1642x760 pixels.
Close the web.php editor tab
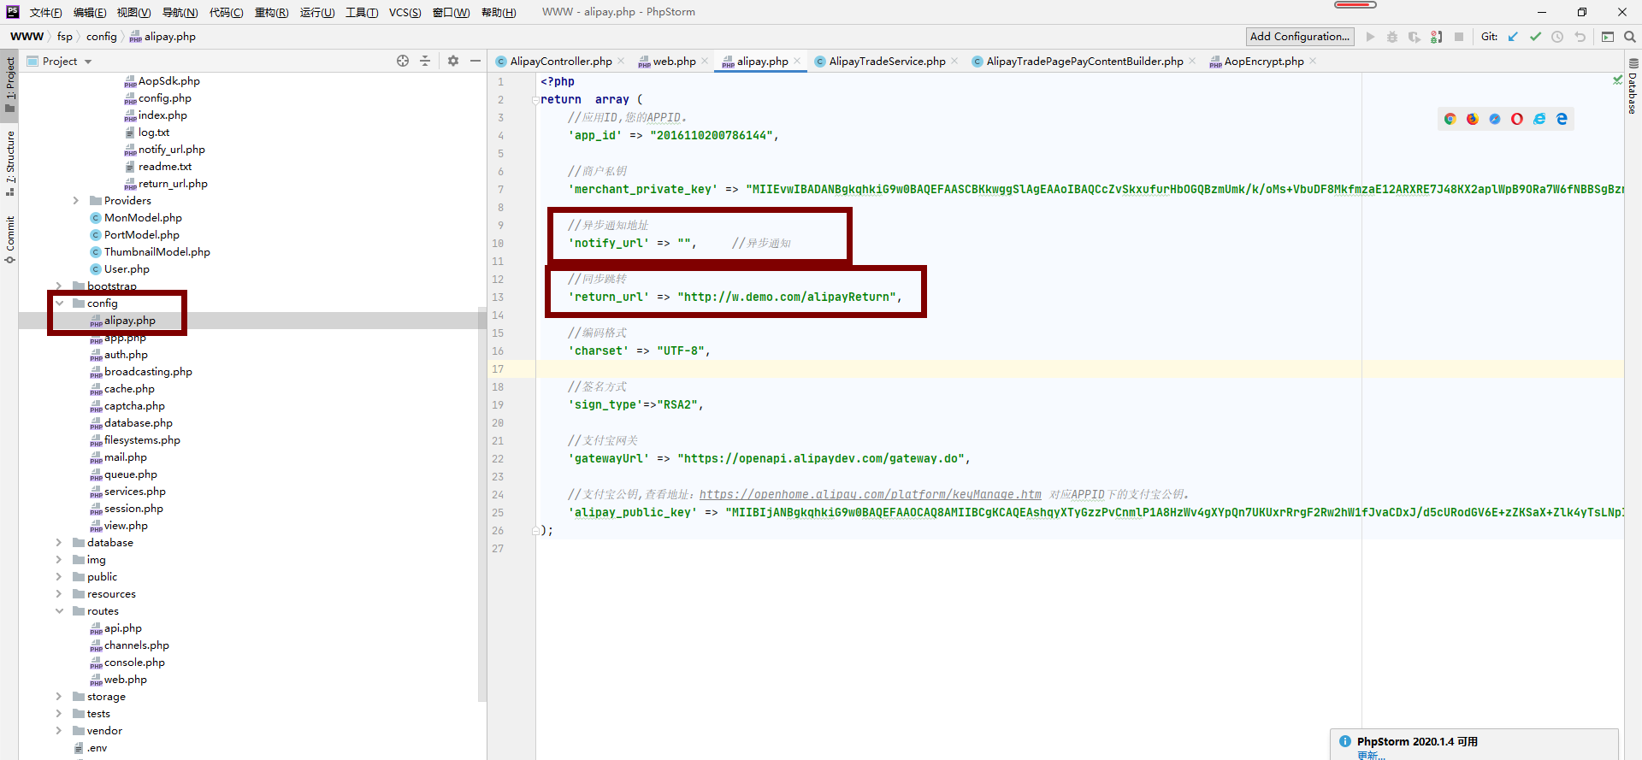pyautogui.click(x=705, y=61)
